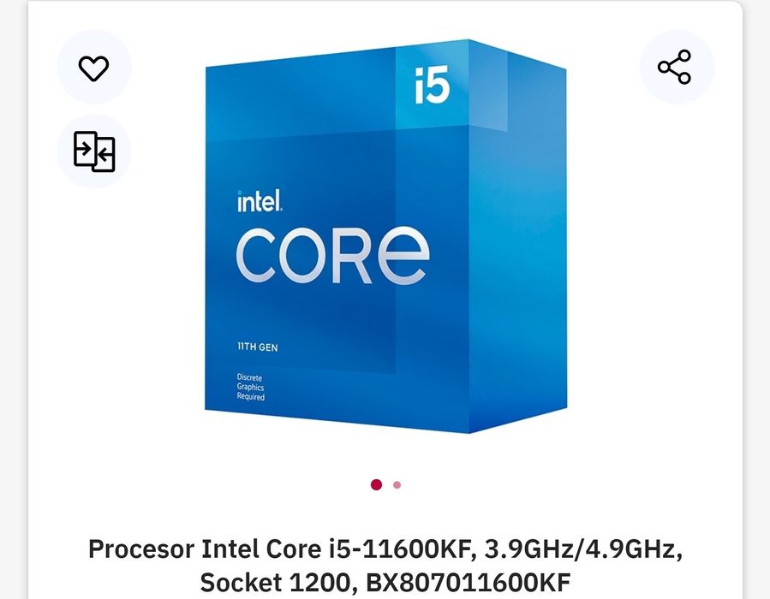Click the 11TH GEN label on box
770x599 pixels.
tap(257, 347)
